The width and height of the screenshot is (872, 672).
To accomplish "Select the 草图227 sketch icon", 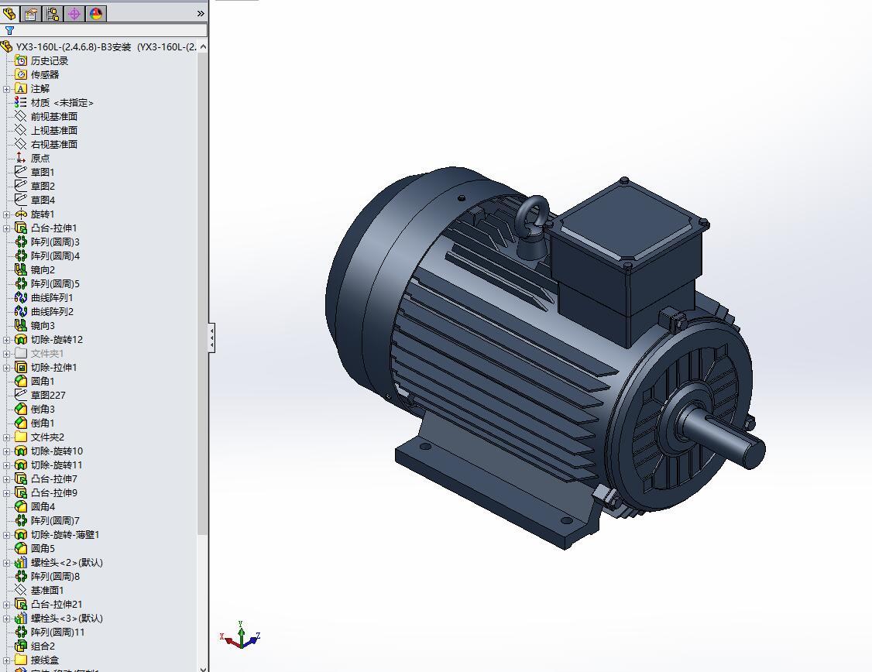I will point(21,395).
